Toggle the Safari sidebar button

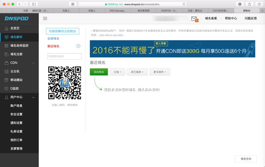34,4
